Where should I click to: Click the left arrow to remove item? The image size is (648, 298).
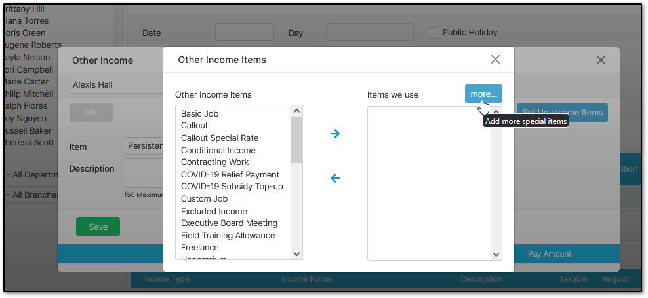(x=335, y=178)
